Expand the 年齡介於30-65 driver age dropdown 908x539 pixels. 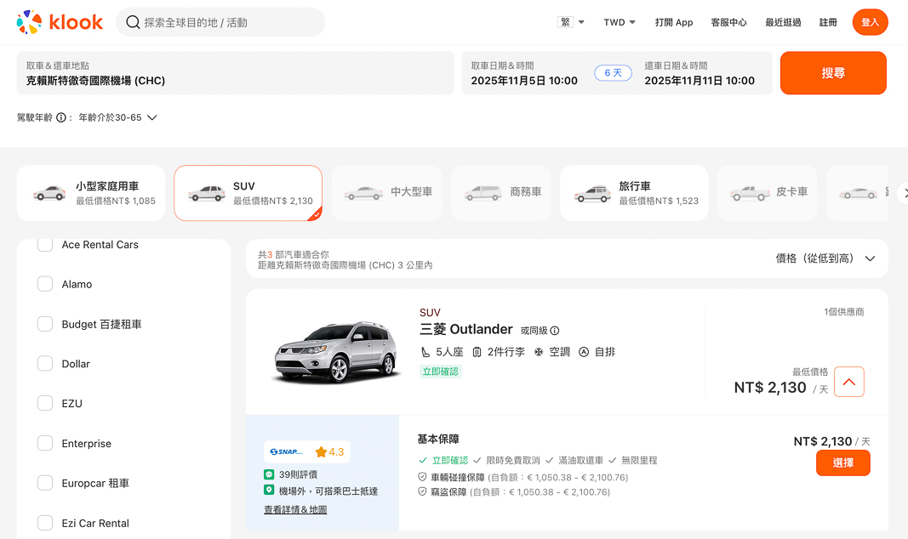tap(117, 117)
